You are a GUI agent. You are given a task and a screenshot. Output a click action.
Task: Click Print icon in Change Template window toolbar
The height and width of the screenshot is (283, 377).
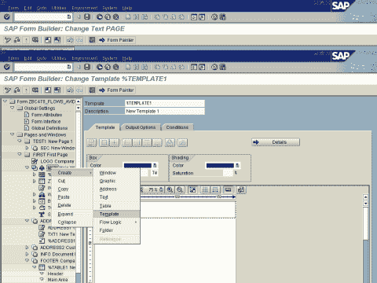[128, 67]
